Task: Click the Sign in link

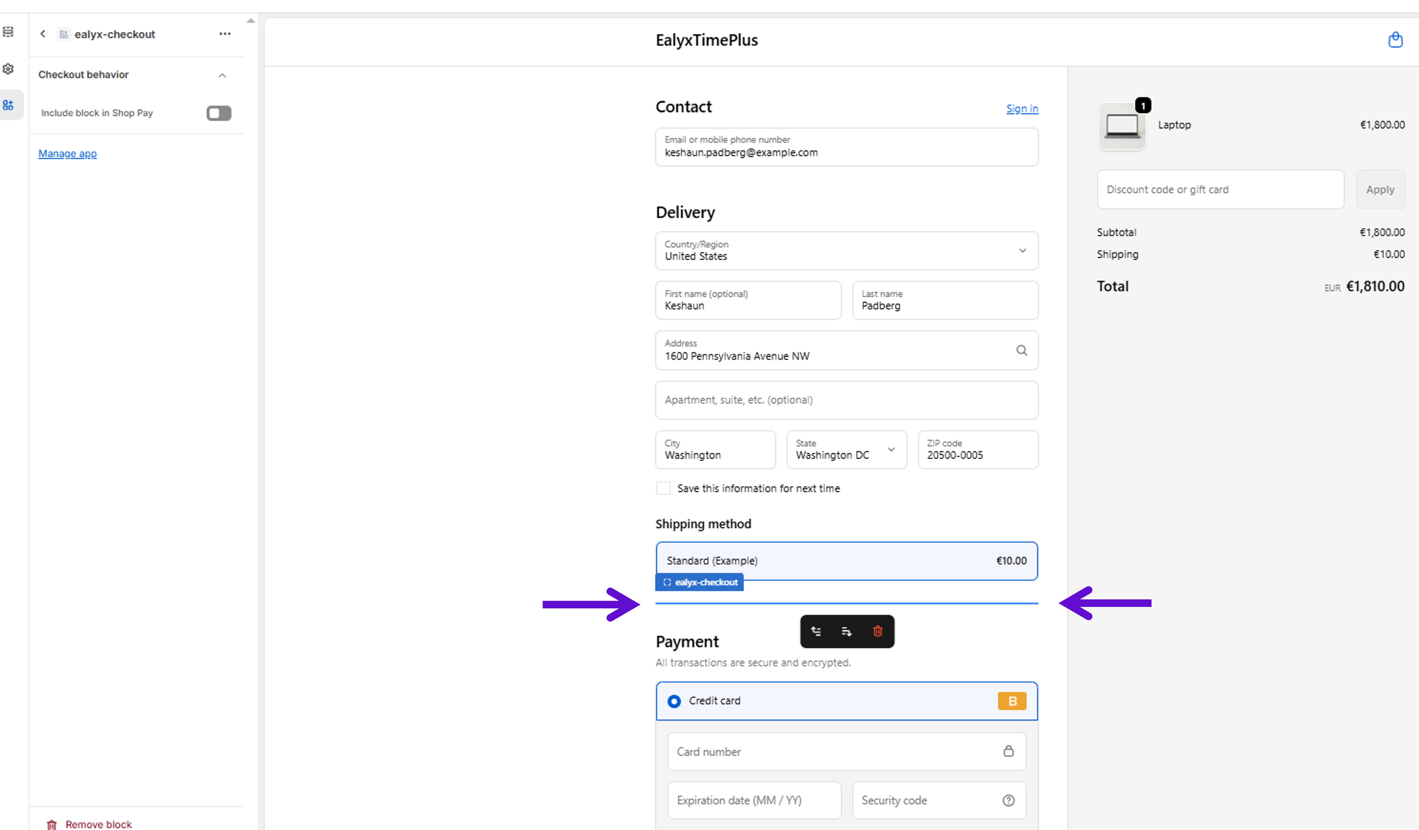Action: tap(1022, 109)
